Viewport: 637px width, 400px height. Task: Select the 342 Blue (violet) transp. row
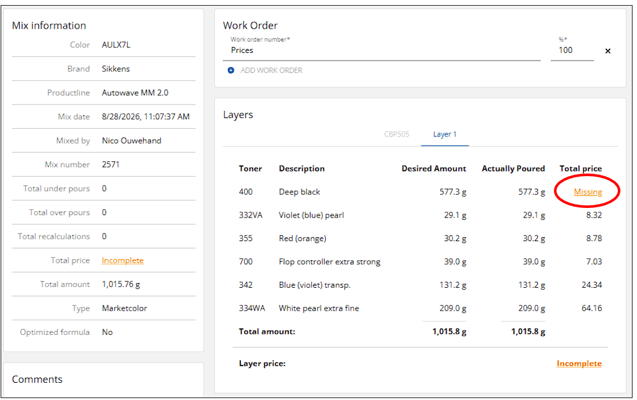pyautogui.click(x=420, y=285)
